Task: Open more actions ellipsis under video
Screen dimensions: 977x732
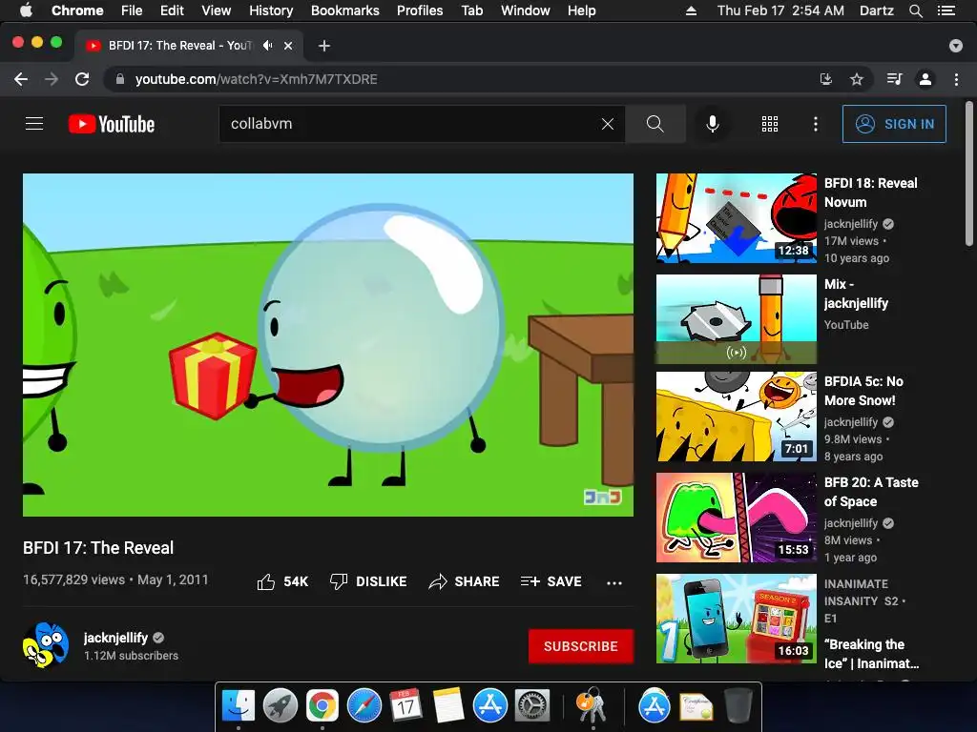Action: pos(614,582)
